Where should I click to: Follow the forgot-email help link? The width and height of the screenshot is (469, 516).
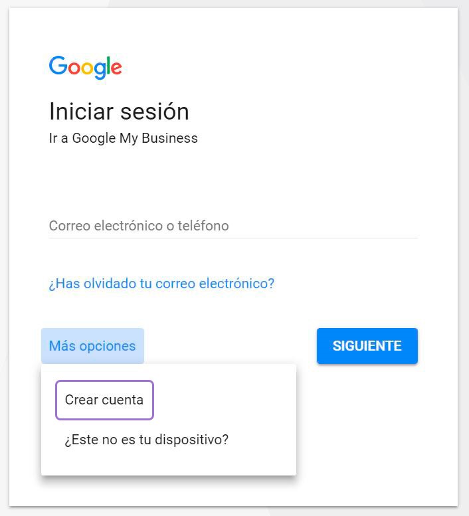coord(161,284)
